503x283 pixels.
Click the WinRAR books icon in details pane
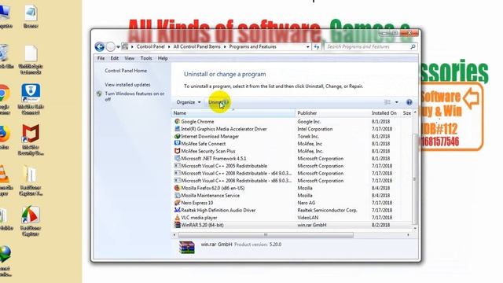pos(187,248)
